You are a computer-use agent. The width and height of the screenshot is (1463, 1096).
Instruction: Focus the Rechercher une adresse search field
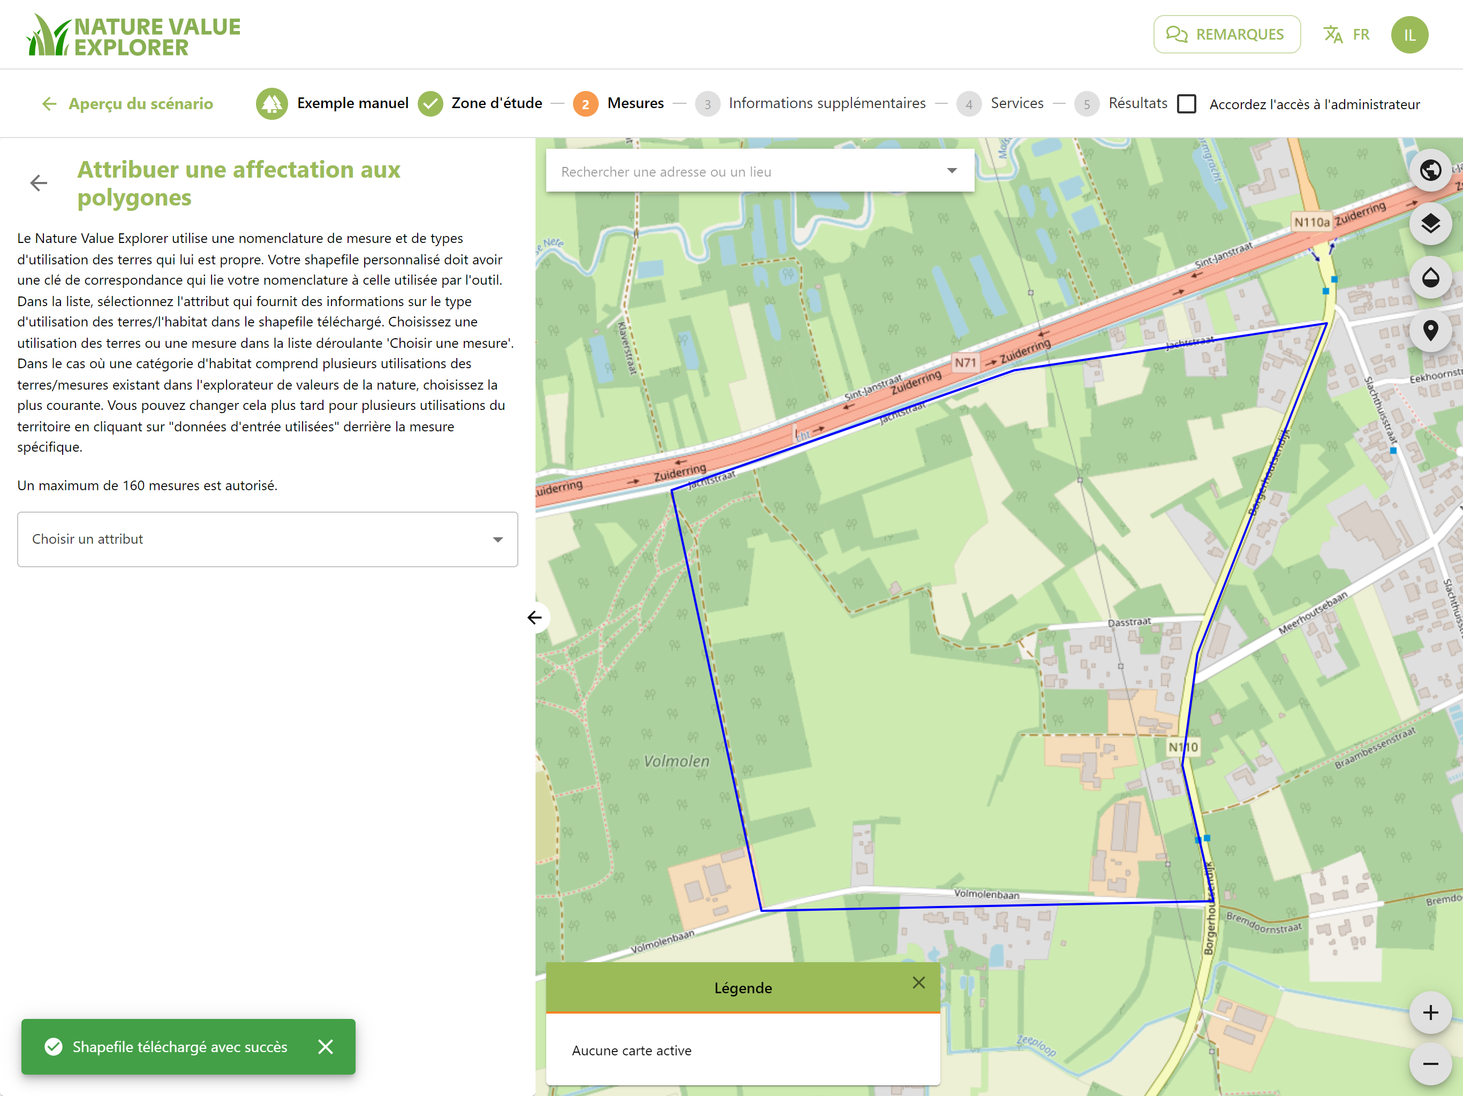click(760, 171)
